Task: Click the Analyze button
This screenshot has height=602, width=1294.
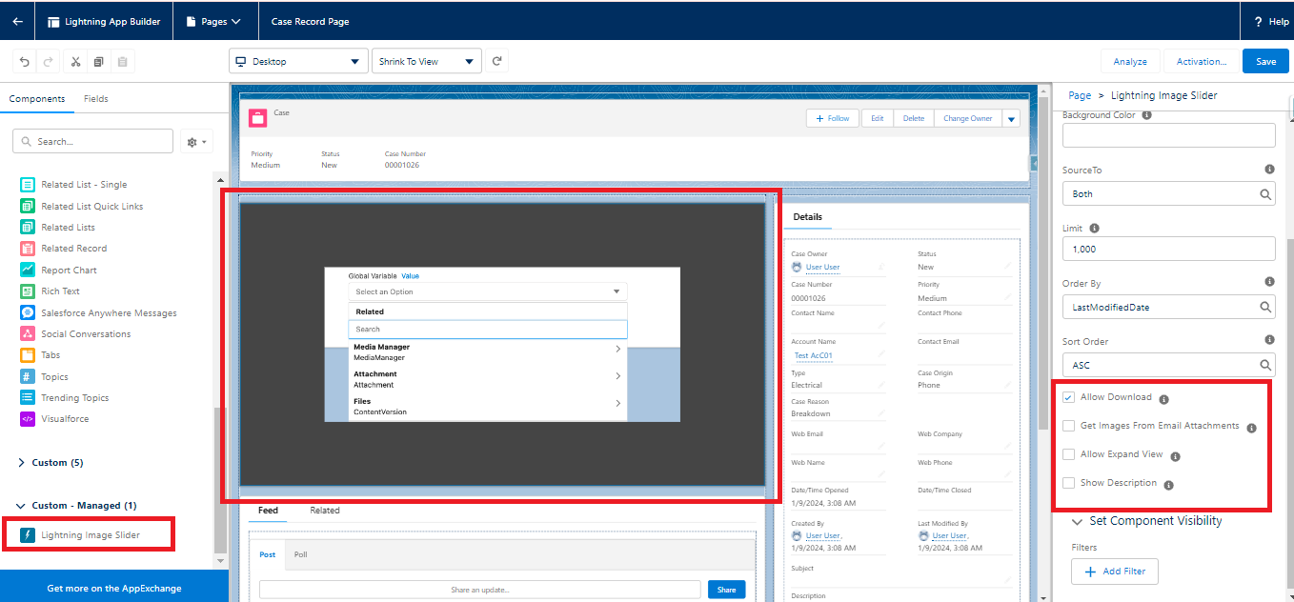Action: point(1130,61)
